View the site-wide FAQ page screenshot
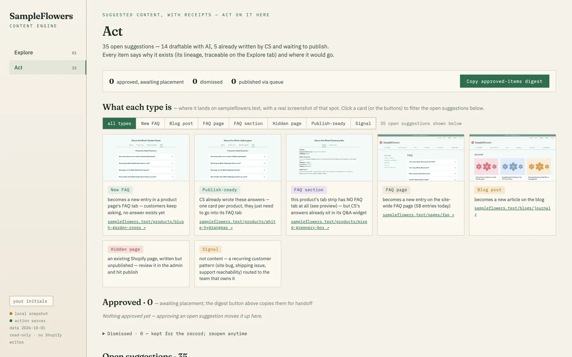572x357 pixels. point(421,158)
